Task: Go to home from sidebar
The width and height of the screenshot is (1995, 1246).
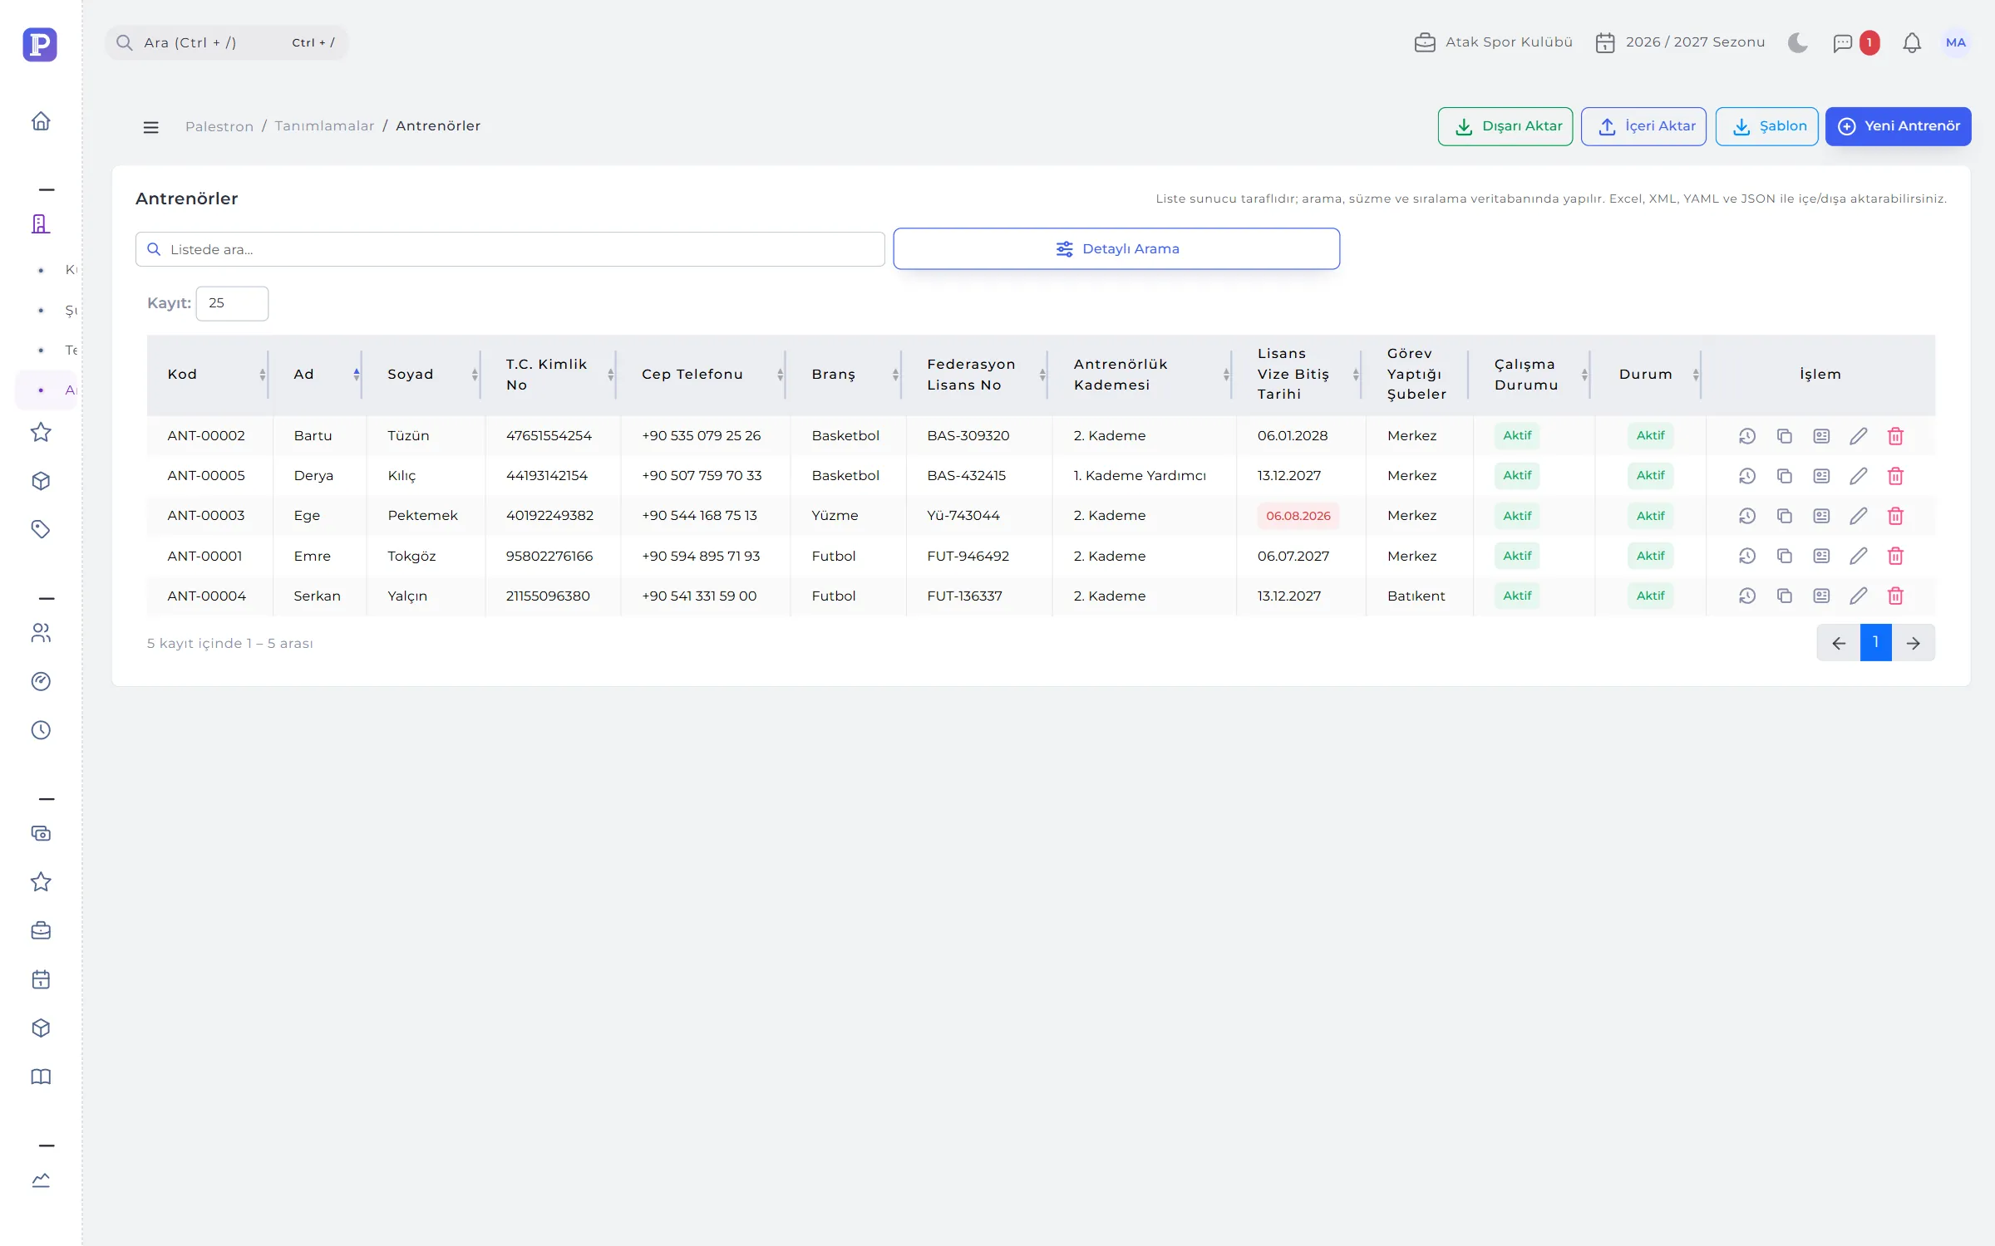Action: [41, 121]
